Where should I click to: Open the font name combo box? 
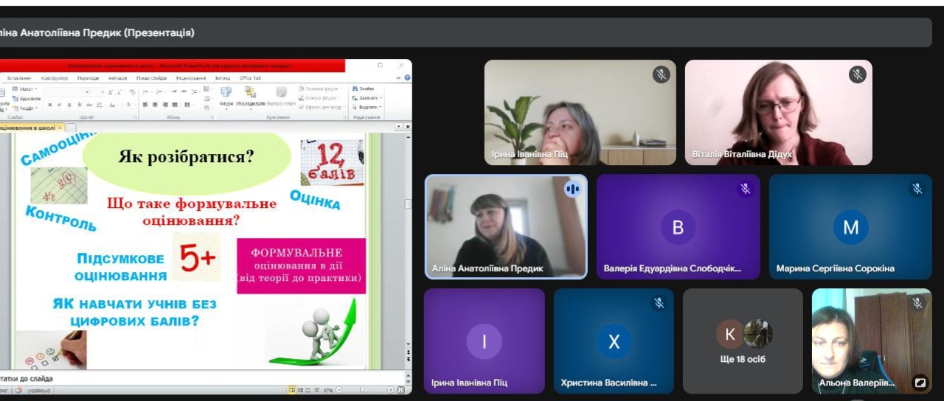click(x=67, y=92)
